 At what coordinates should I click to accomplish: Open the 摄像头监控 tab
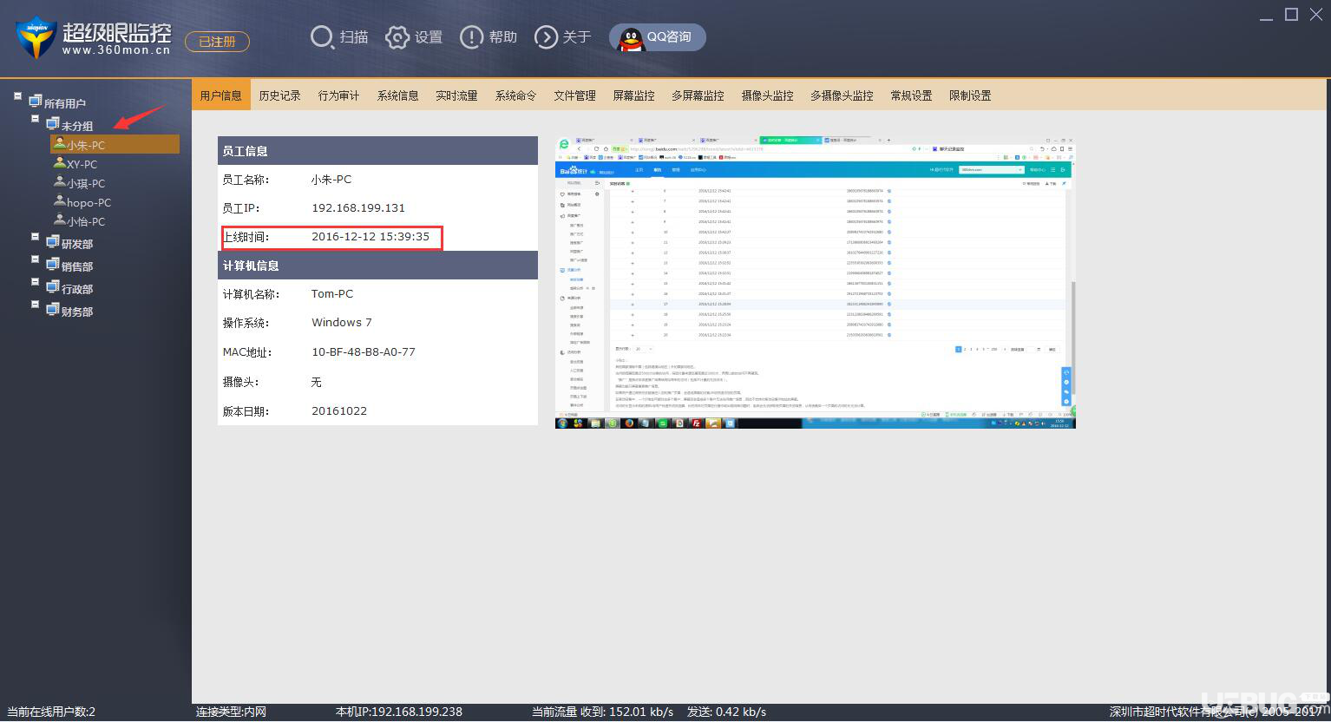click(x=768, y=95)
